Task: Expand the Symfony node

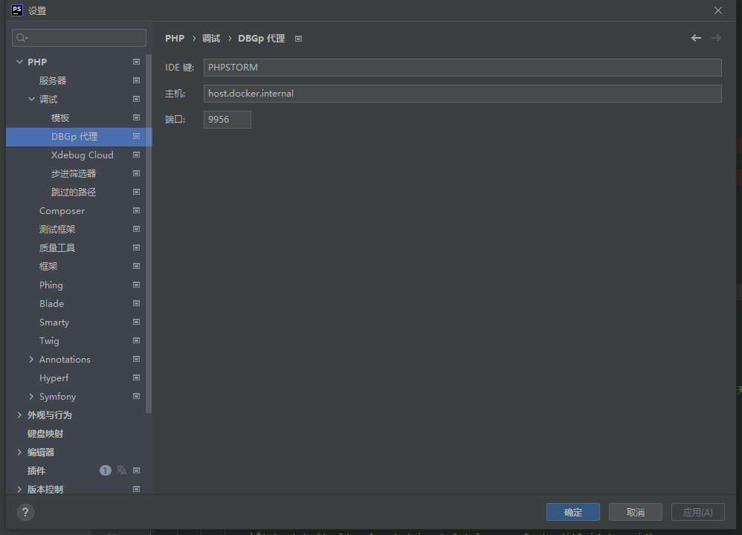Action: (x=31, y=396)
